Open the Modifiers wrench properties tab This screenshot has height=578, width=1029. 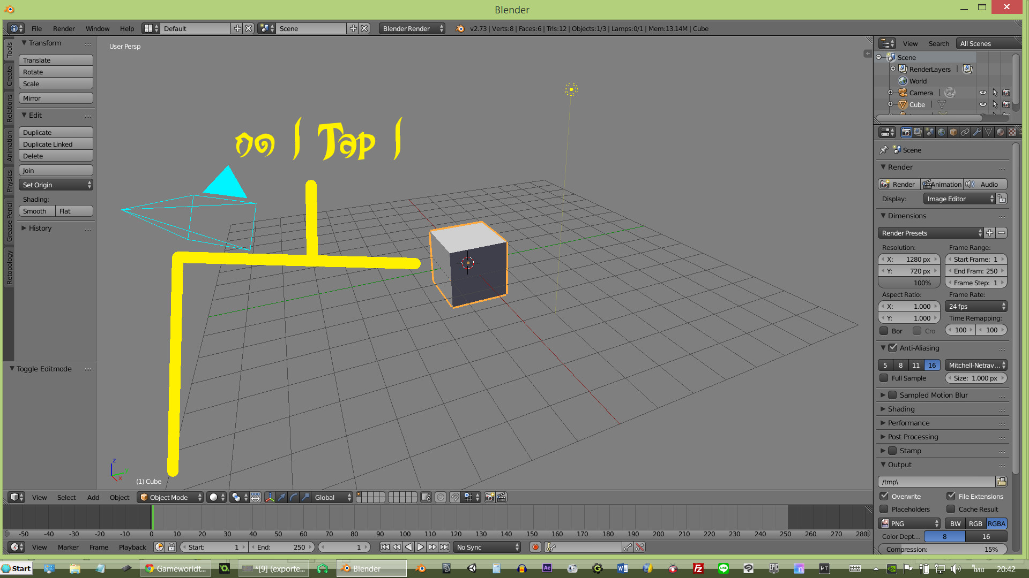pos(977,132)
